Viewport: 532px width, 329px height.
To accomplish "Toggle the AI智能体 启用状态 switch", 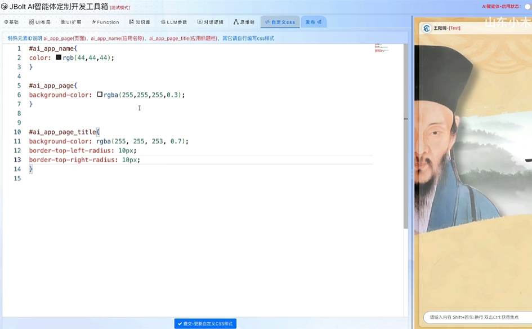I will click(528, 6).
